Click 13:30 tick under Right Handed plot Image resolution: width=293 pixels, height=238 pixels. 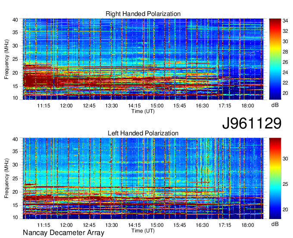point(112,106)
